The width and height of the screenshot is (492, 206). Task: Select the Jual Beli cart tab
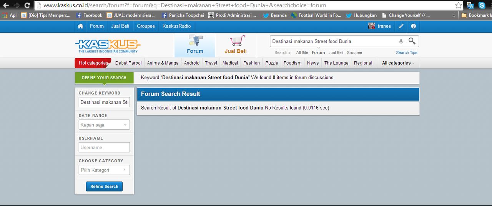(236, 45)
